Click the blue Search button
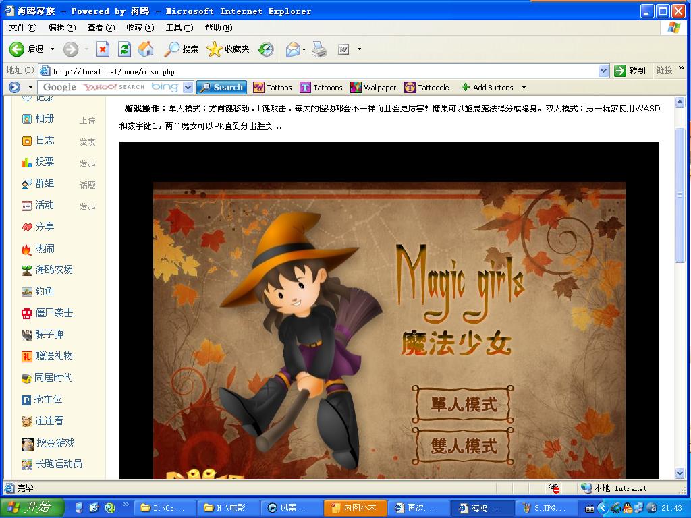 click(221, 88)
